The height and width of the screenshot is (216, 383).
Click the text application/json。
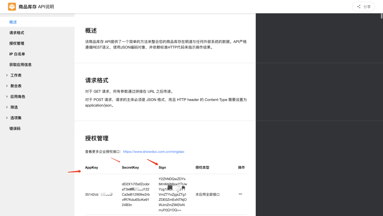(x=99, y=105)
